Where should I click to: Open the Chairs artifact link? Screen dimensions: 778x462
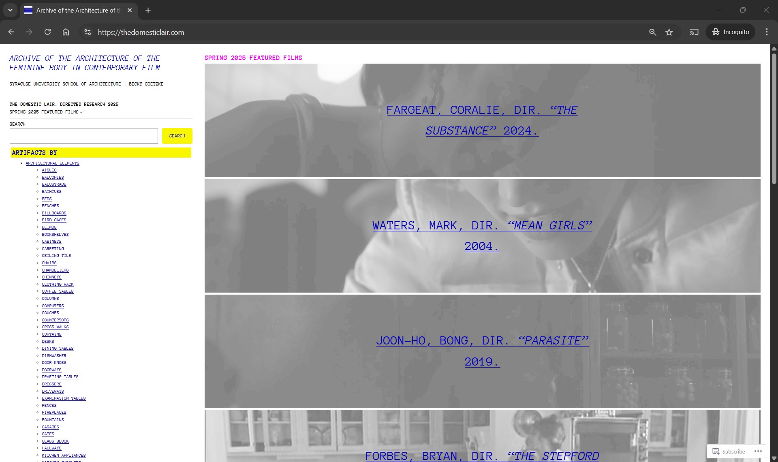point(49,263)
